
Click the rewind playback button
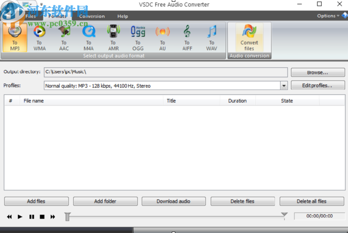point(9,217)
